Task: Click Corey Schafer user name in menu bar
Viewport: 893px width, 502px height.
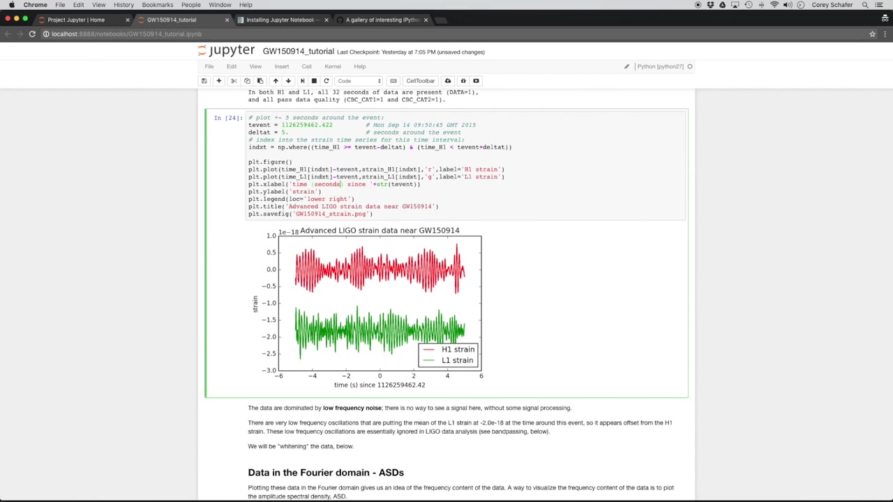Action: click(x=832, y=5)
